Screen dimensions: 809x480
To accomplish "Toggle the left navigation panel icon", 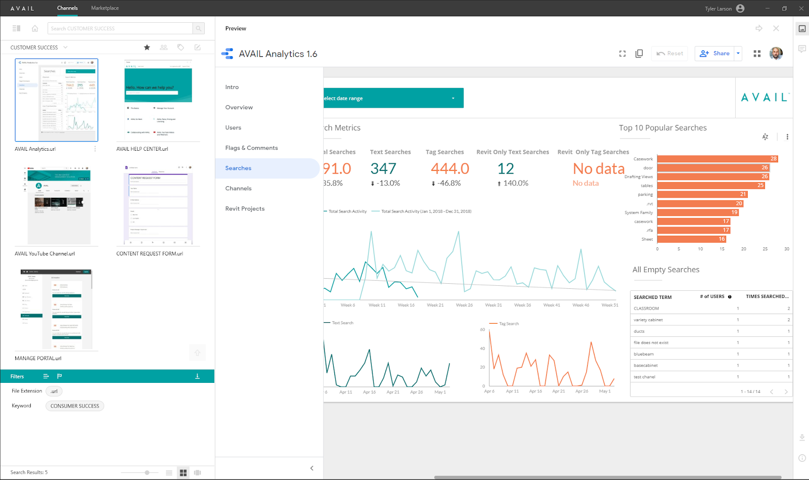I will [16, 28].
